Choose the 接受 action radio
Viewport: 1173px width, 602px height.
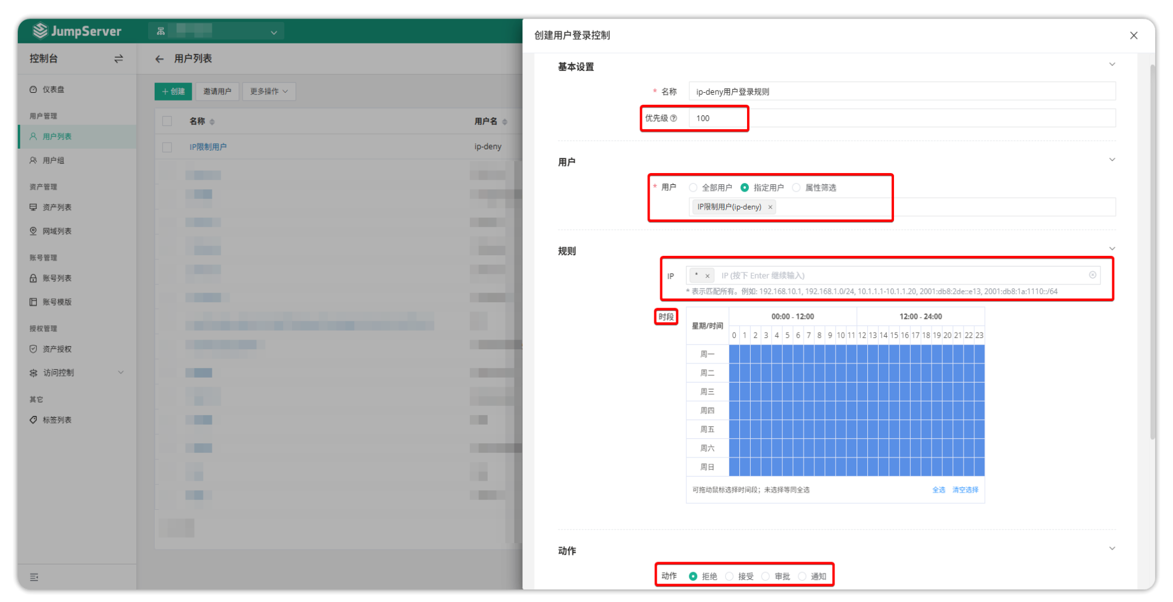click(x=729, y=576)
